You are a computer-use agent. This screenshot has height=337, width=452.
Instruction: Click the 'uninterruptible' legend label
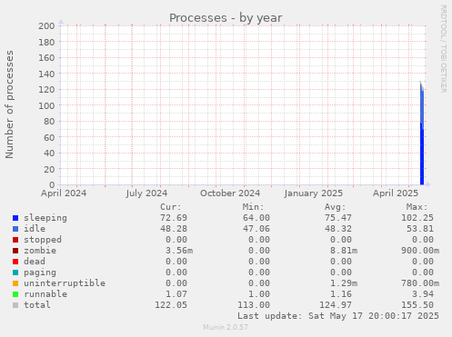pos(65,283)
